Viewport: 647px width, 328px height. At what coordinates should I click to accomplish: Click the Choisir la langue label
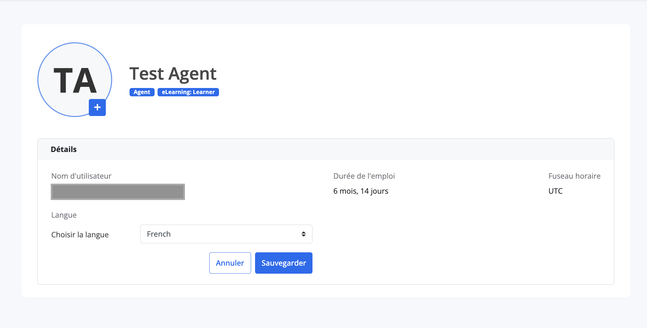[x=80, y=235]
